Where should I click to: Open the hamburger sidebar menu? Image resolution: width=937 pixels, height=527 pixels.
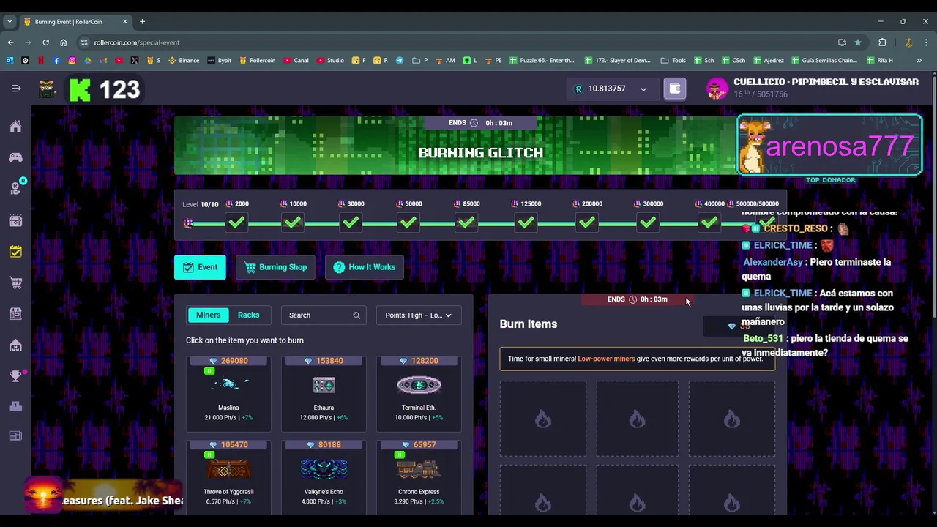click(x=16, y=89)
